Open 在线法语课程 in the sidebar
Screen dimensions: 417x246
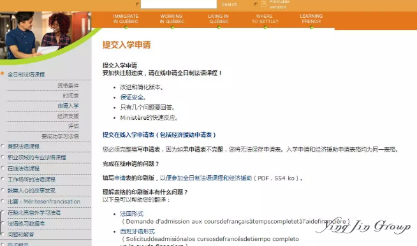[x=24, y=168]
